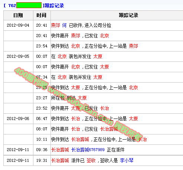Image resolution: width=183 pixels, height=170 pixels.
Task: Click the 19:31 time cell
Action: click(42, 160)
